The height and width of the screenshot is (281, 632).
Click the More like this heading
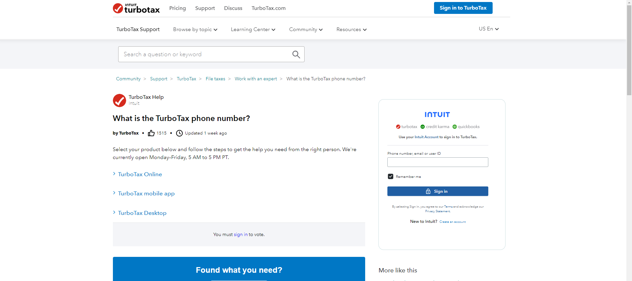pos(398,270)
